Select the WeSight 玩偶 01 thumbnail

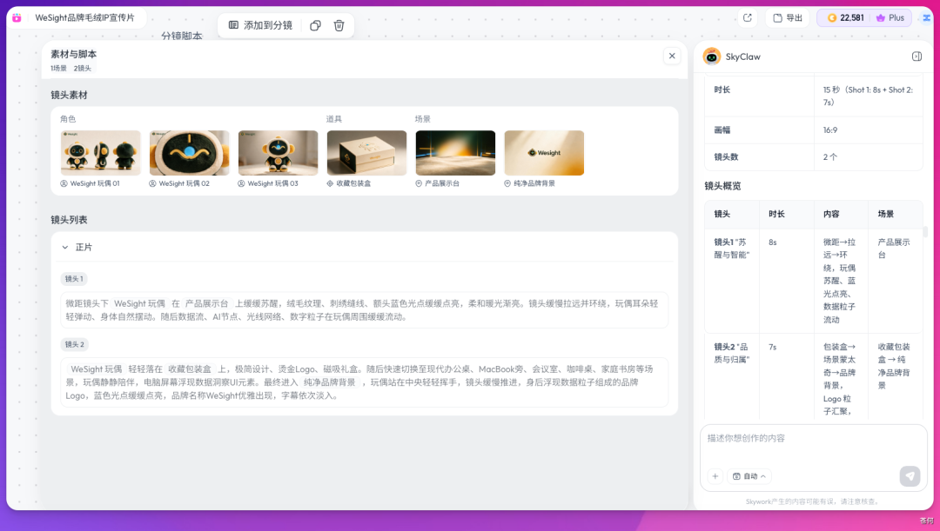(101, 153)
